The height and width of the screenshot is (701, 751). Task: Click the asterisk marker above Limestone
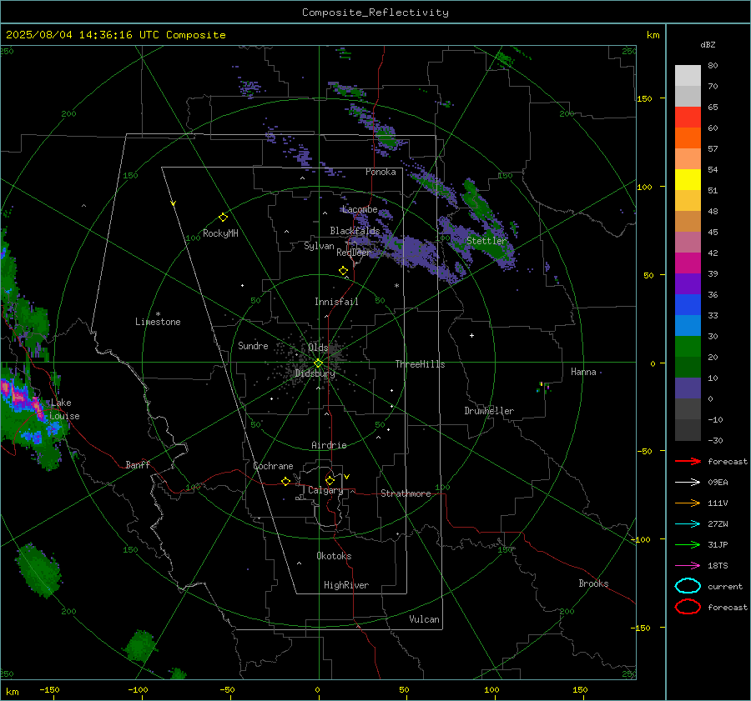(158, 314)
